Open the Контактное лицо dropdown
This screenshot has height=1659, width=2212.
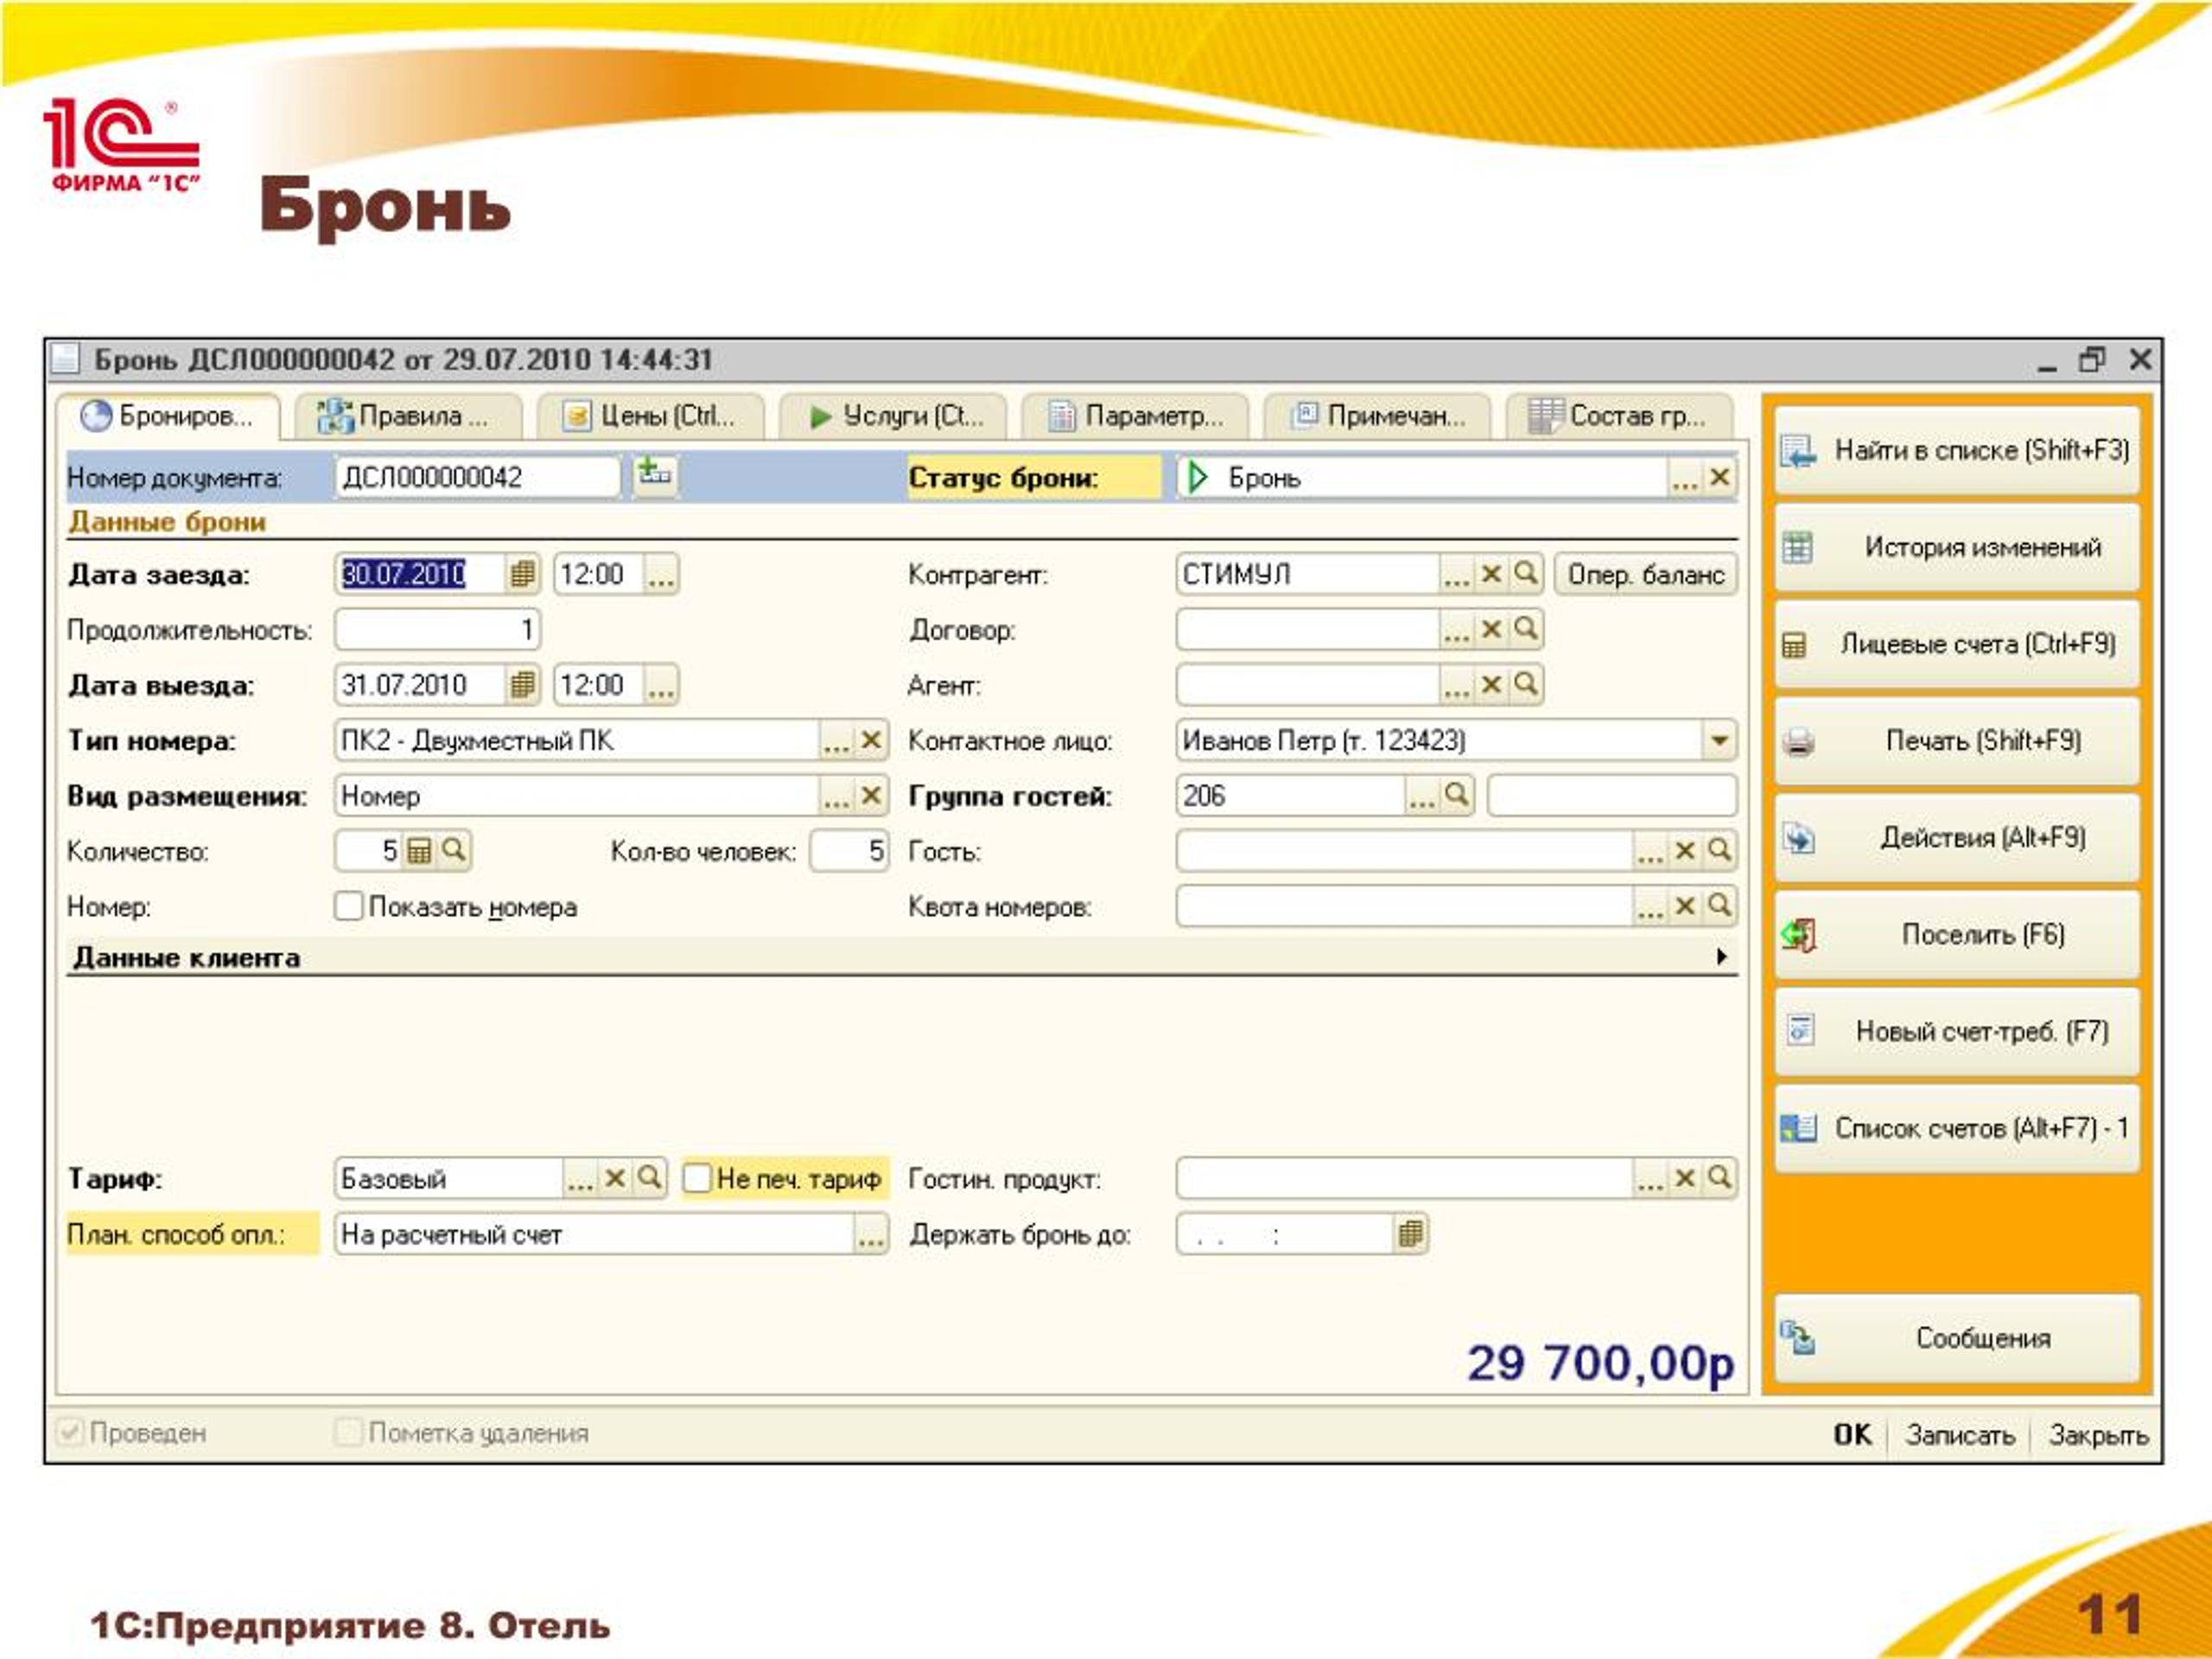pyautogui.click(x=1719, y=741)
